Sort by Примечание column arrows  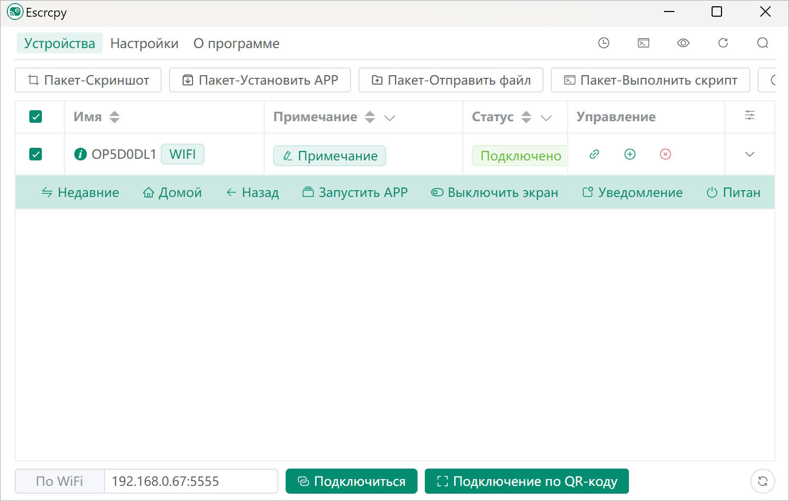[370, 117]
